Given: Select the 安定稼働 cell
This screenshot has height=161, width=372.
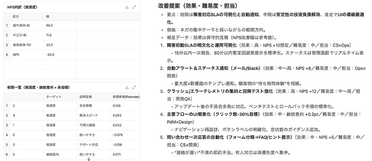Looking at the screenshot, I should pos(86,106).
